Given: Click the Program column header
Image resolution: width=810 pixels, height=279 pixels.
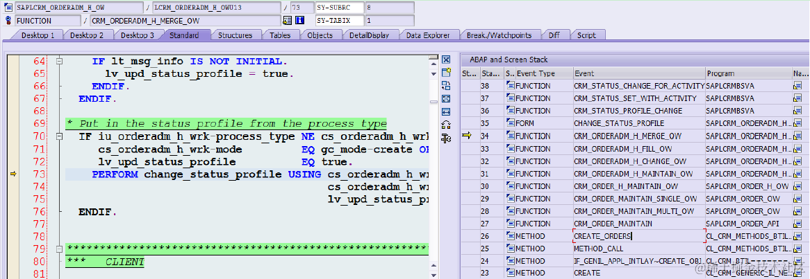Looking at the screenshot, I should coord(749,73).
